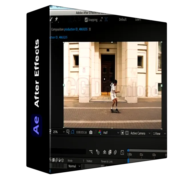Enable the Motion Blur timeline icon

115,153
